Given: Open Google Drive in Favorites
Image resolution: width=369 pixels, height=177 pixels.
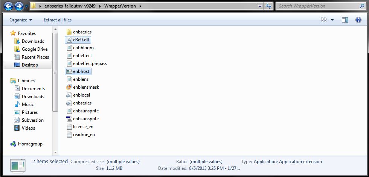Looking at the screenshot, I should point(35,49).
